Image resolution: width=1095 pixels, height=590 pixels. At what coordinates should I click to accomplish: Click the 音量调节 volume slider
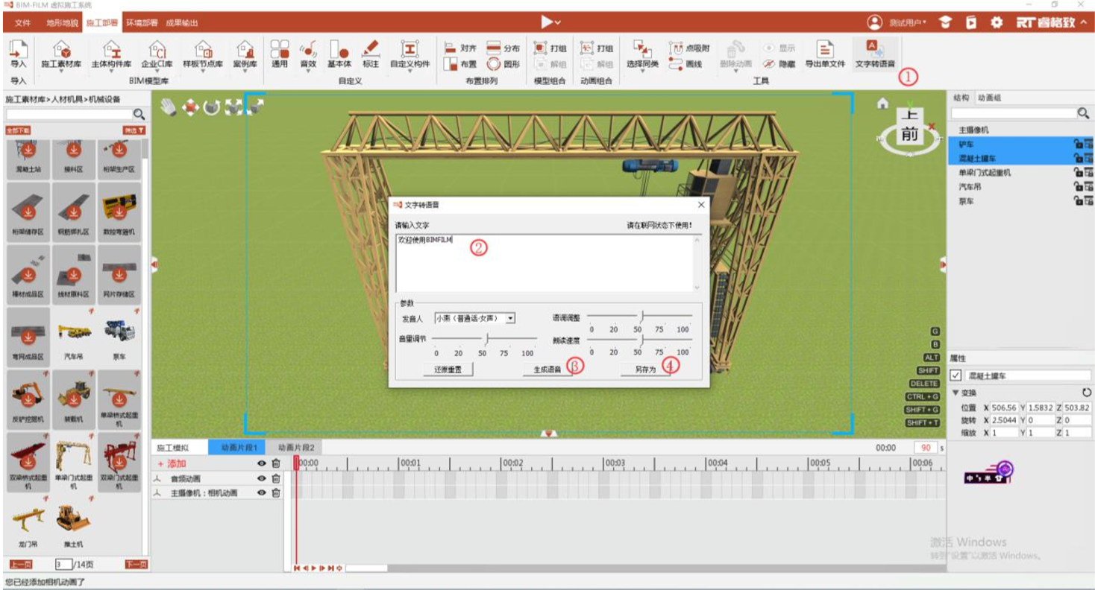pyautogui.click(x=486, y=338)
